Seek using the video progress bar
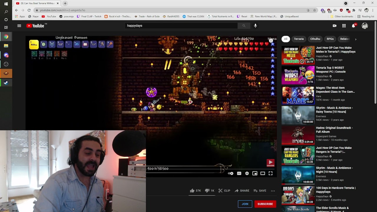377x212 pixels. (x=211, y=169)
